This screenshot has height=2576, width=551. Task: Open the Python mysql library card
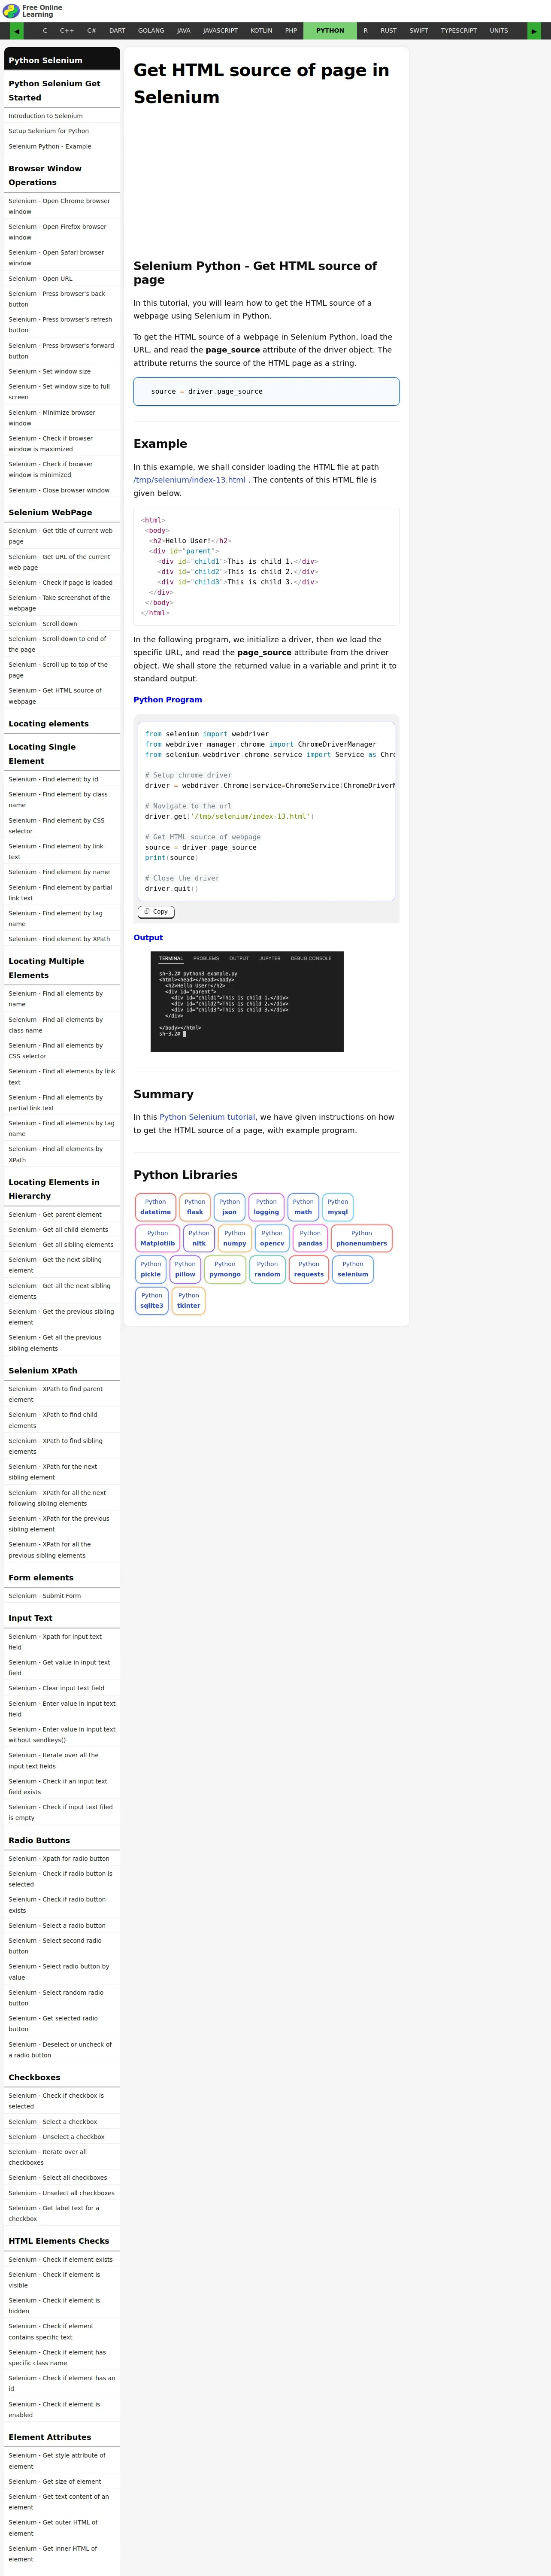(338, 1207)
